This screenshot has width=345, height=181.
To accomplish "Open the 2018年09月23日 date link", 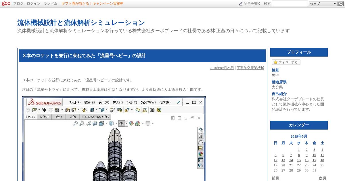I will 222,68.
